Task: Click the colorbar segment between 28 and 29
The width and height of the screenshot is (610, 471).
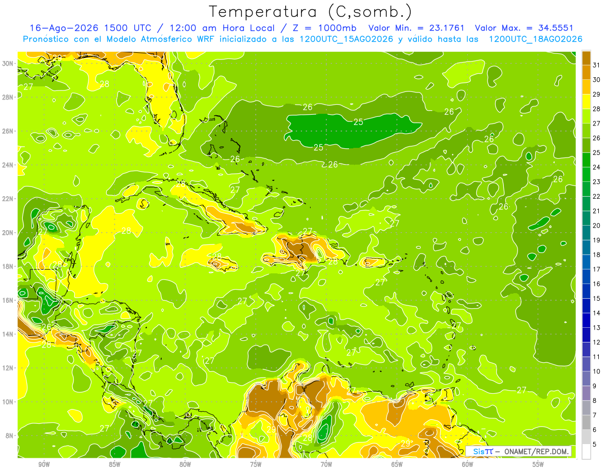Action: coord(586,102)
